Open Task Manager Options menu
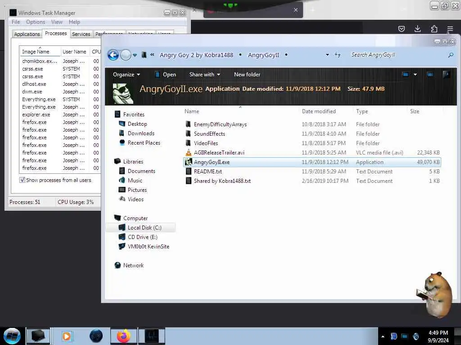 click(x=36, y=22)
